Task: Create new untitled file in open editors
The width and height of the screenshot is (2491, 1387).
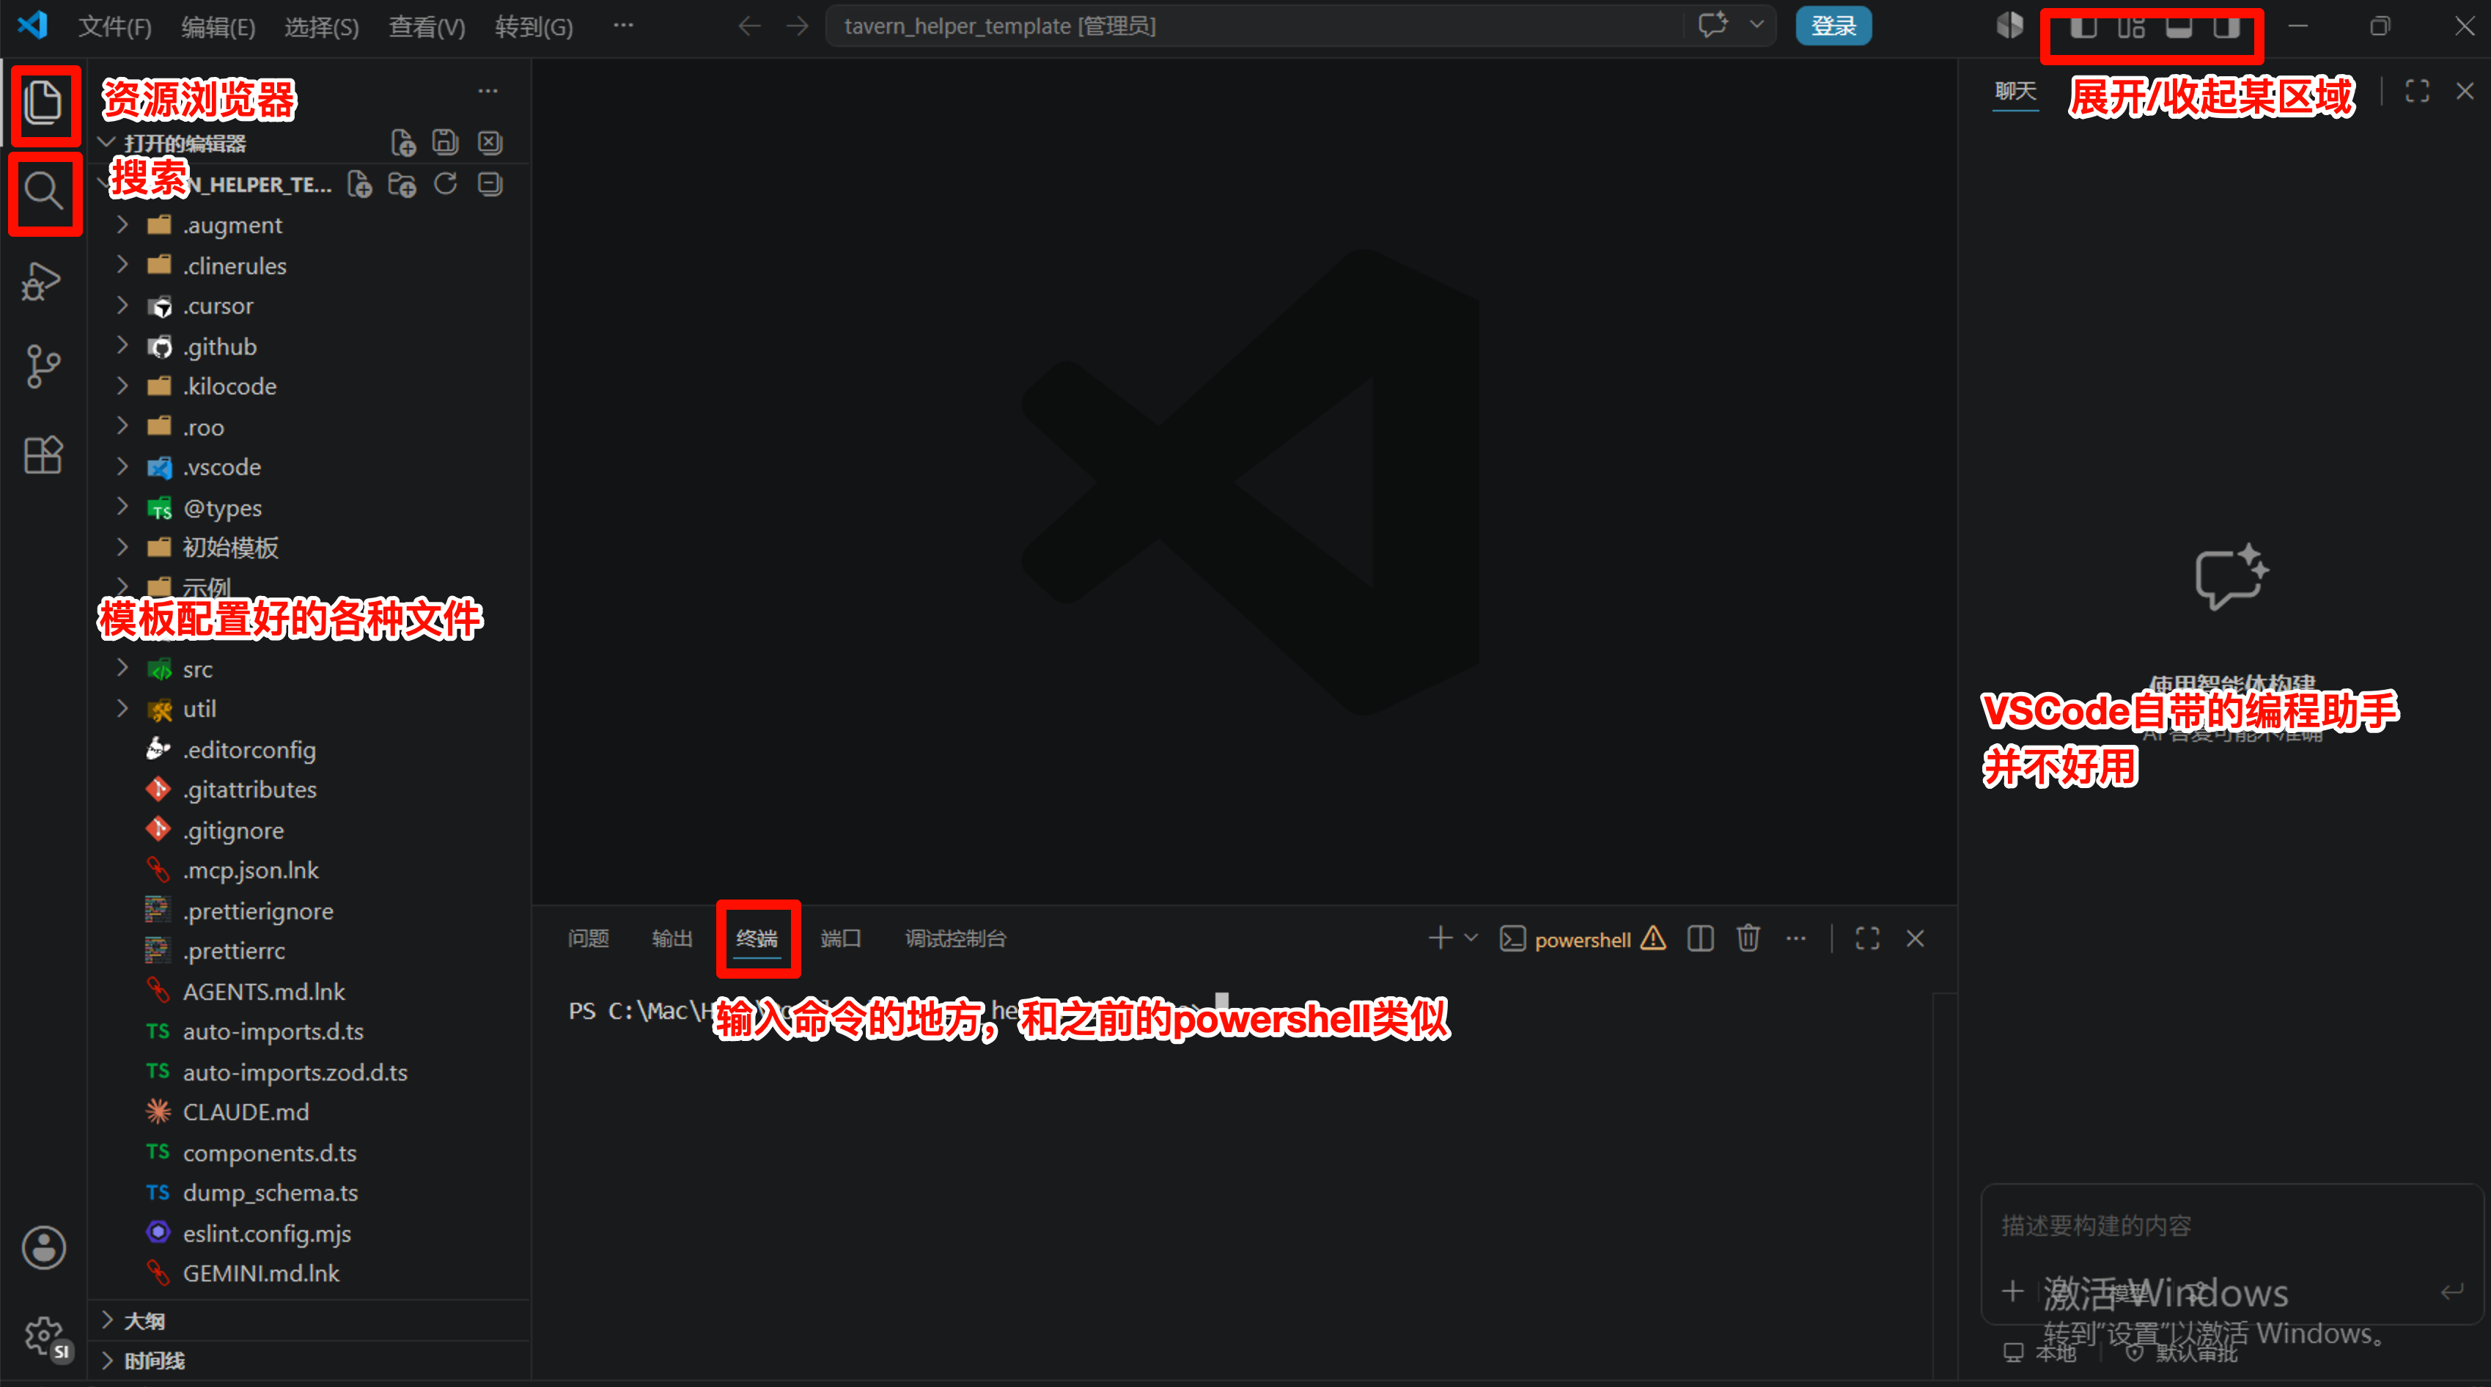Action: [403, 143]
